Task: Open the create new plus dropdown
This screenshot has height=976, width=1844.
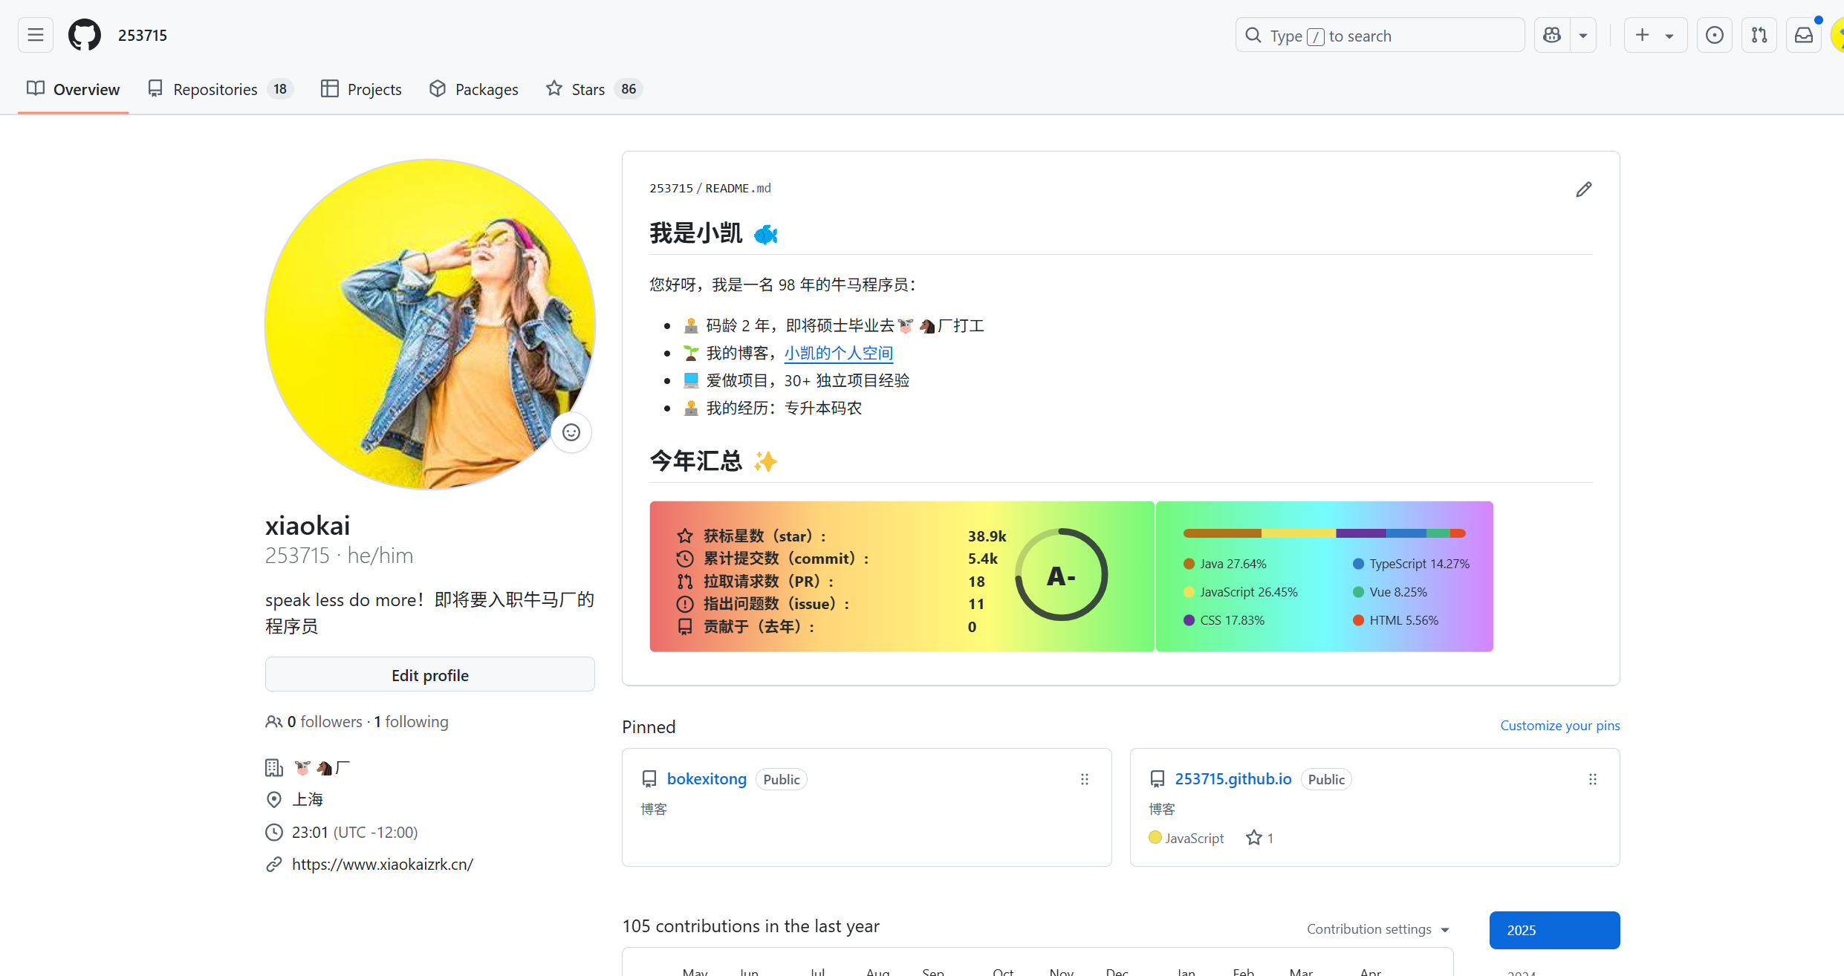Action: click(1655, 35)
